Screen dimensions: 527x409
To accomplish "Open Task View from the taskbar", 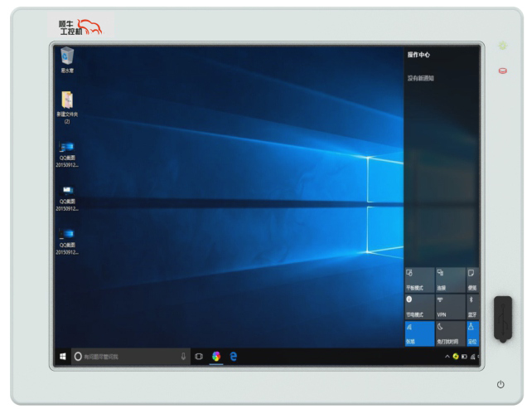I will click(199, 357).
